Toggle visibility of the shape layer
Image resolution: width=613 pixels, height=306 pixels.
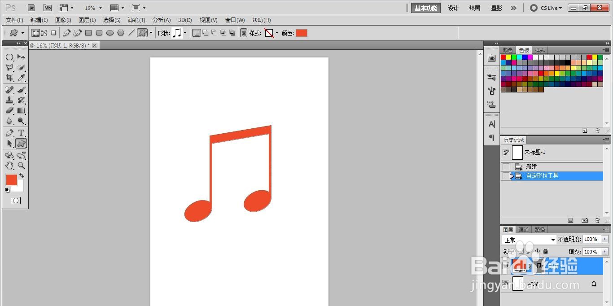point(506,266)
